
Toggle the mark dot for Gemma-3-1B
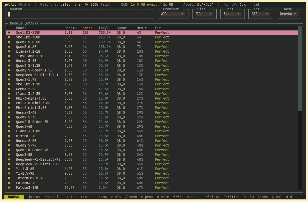[x=9, y=61]
